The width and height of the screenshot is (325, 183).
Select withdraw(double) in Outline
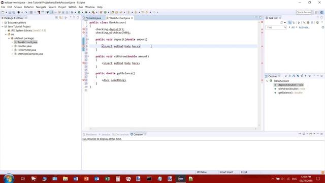pos(291,89)
